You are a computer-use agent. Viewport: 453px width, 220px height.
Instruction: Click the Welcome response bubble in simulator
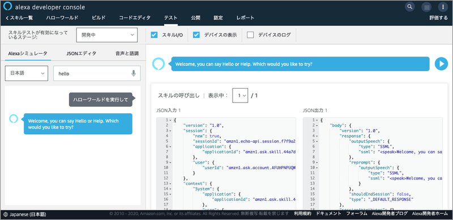(x=78, y=124)
